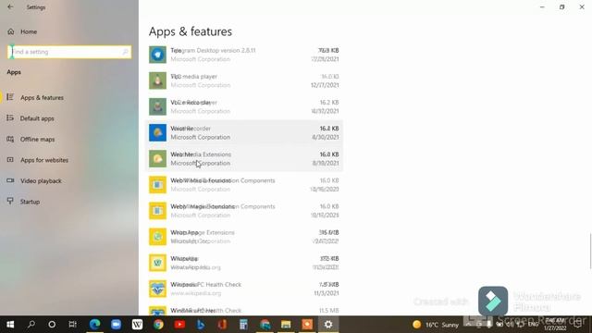Open the 16°C Sunny weather widget
The image size is (592, 333).
click(436, 325)
